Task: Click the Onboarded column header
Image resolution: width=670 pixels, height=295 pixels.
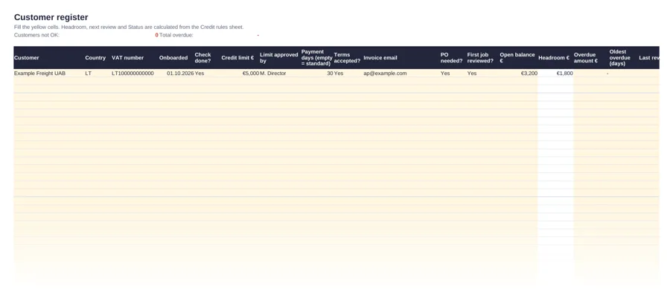Action: pyautogui.click(x=173, y=58)
